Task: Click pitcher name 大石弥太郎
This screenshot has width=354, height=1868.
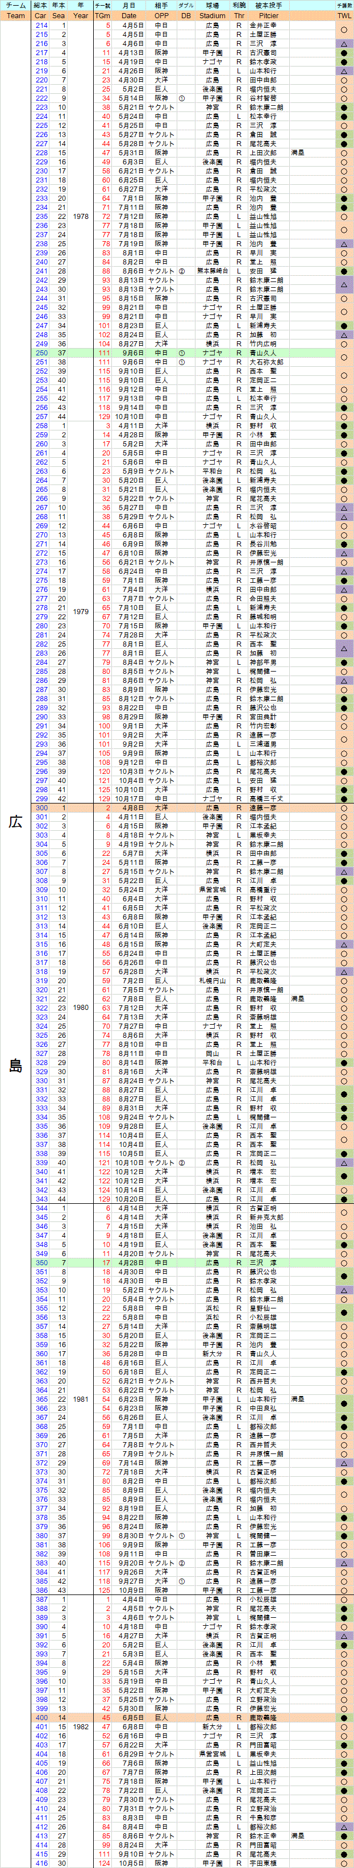Action: 266,362
